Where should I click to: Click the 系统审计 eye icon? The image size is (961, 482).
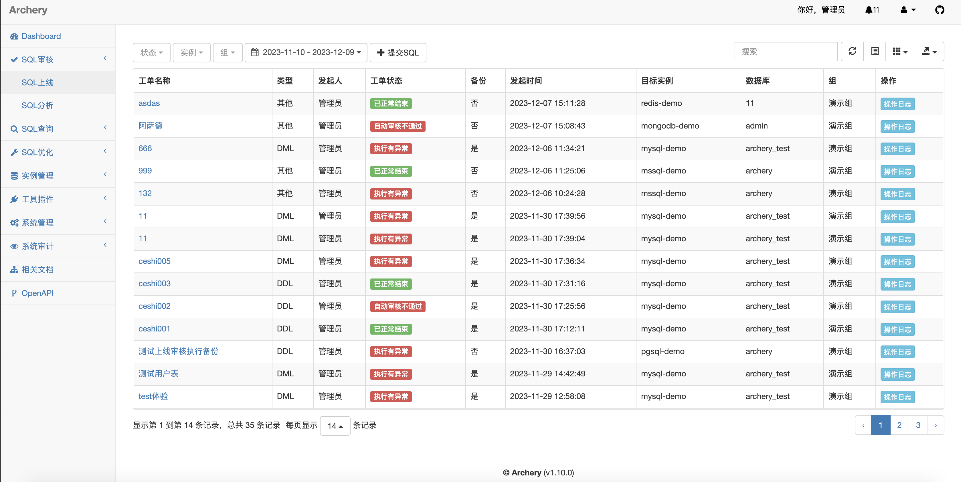click(x=14, y=246)
